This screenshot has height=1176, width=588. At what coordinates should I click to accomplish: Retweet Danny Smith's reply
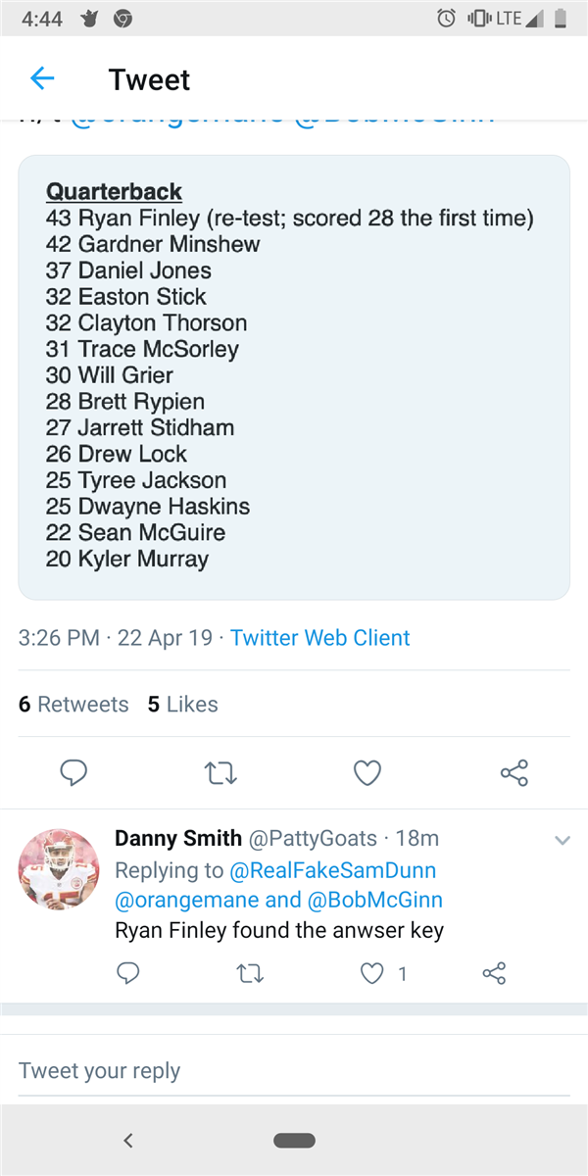point(251,973)
